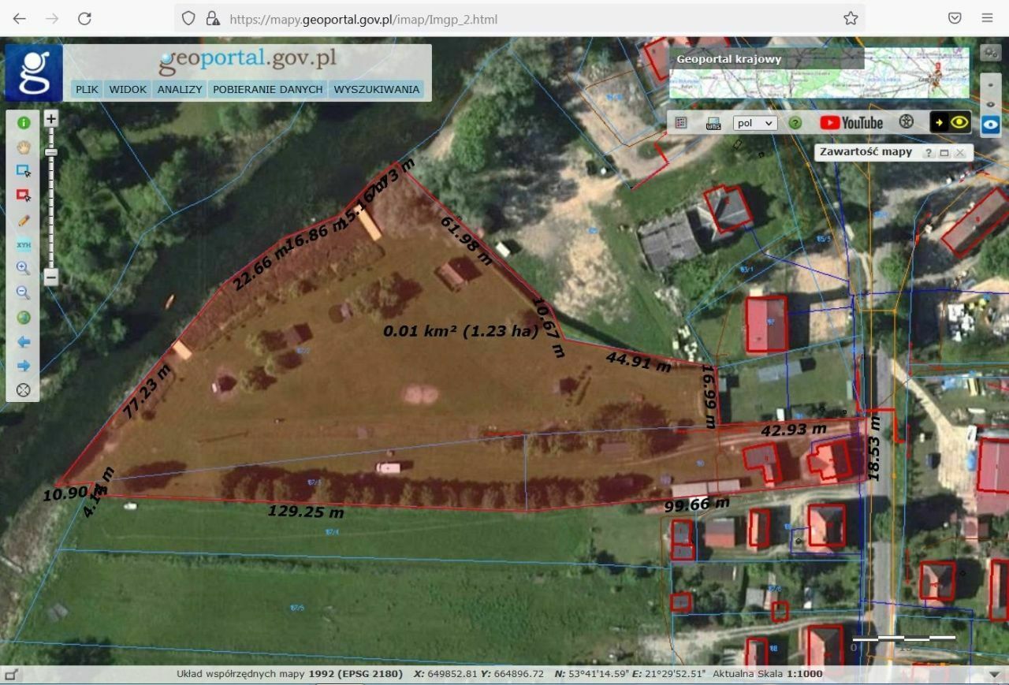Toggle high-contrast yellow eye mode
Screen dimensions: 1009x685
(x=950, y=122)
